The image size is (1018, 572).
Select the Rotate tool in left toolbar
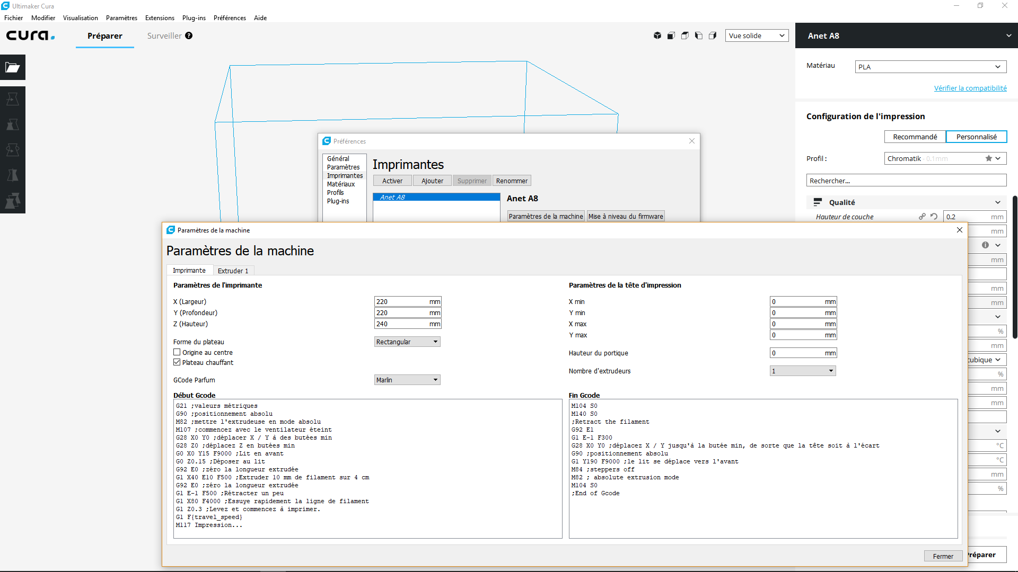pyautogui.click(x=13, y=150)
